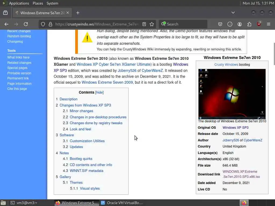The width and height of the screenshot is (275, 206).
Task: Open Page information link
Action: pos(19,84)
